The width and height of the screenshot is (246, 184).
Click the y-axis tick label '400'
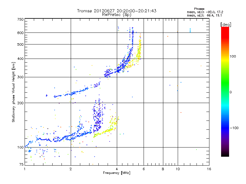20,59
